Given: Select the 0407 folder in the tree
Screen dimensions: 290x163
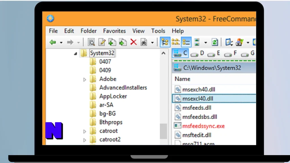Looking at the screenshot, I should 105,61.
